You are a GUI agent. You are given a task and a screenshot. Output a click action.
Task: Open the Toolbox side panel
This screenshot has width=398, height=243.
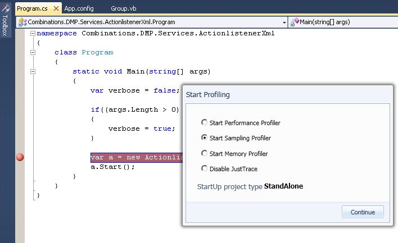pos(5,20)
